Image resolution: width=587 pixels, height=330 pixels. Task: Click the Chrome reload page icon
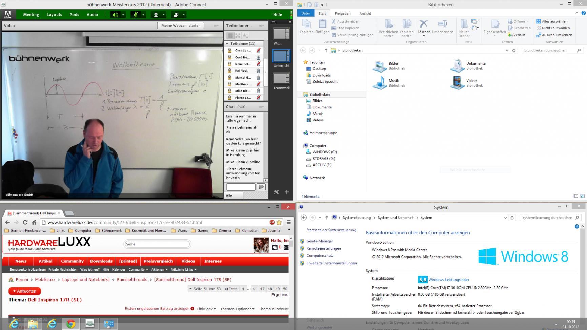click(x=25, y=222)
